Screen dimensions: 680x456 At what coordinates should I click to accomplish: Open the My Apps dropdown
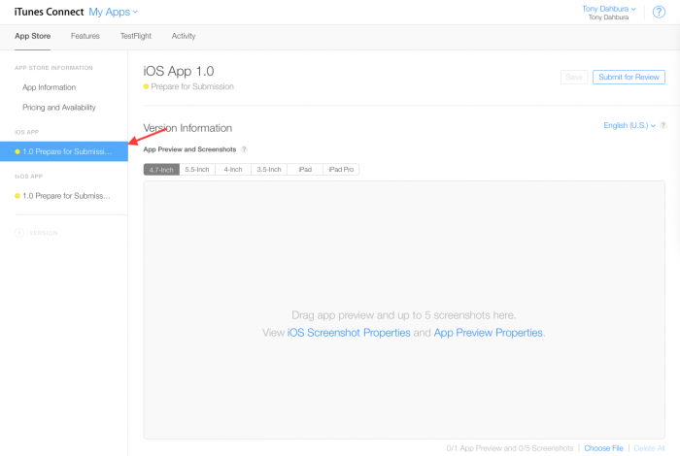click(113, 12)
